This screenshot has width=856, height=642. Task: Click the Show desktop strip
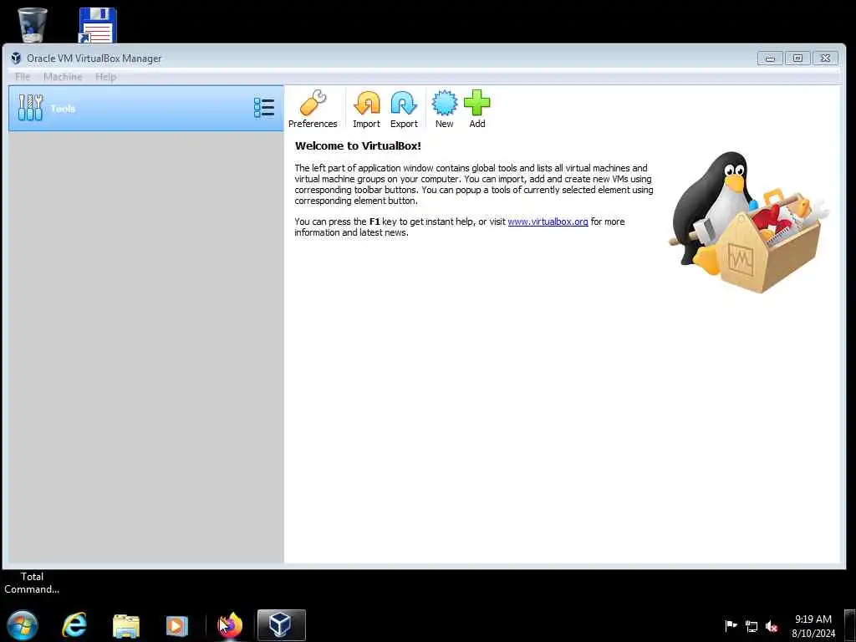coord(850,625)
